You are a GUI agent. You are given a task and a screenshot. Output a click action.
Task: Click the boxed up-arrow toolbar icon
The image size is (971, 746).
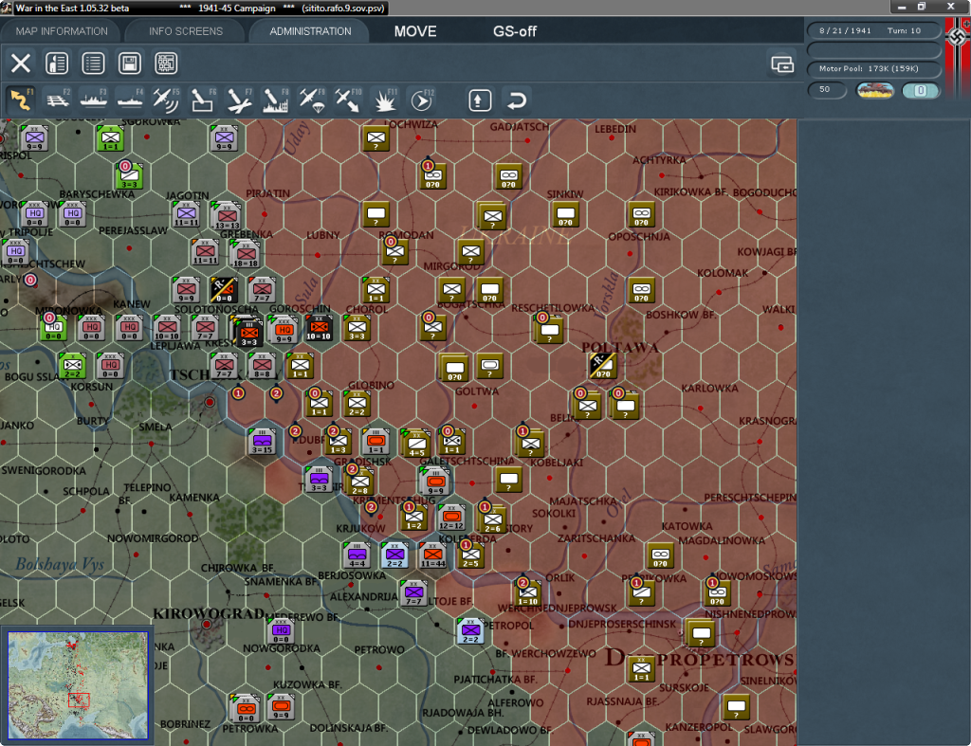point(480,100)
